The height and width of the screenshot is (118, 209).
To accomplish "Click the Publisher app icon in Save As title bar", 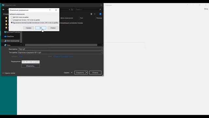I will 3,5.
